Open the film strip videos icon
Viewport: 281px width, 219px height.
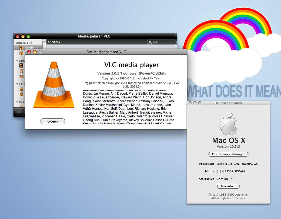[21, 65]
